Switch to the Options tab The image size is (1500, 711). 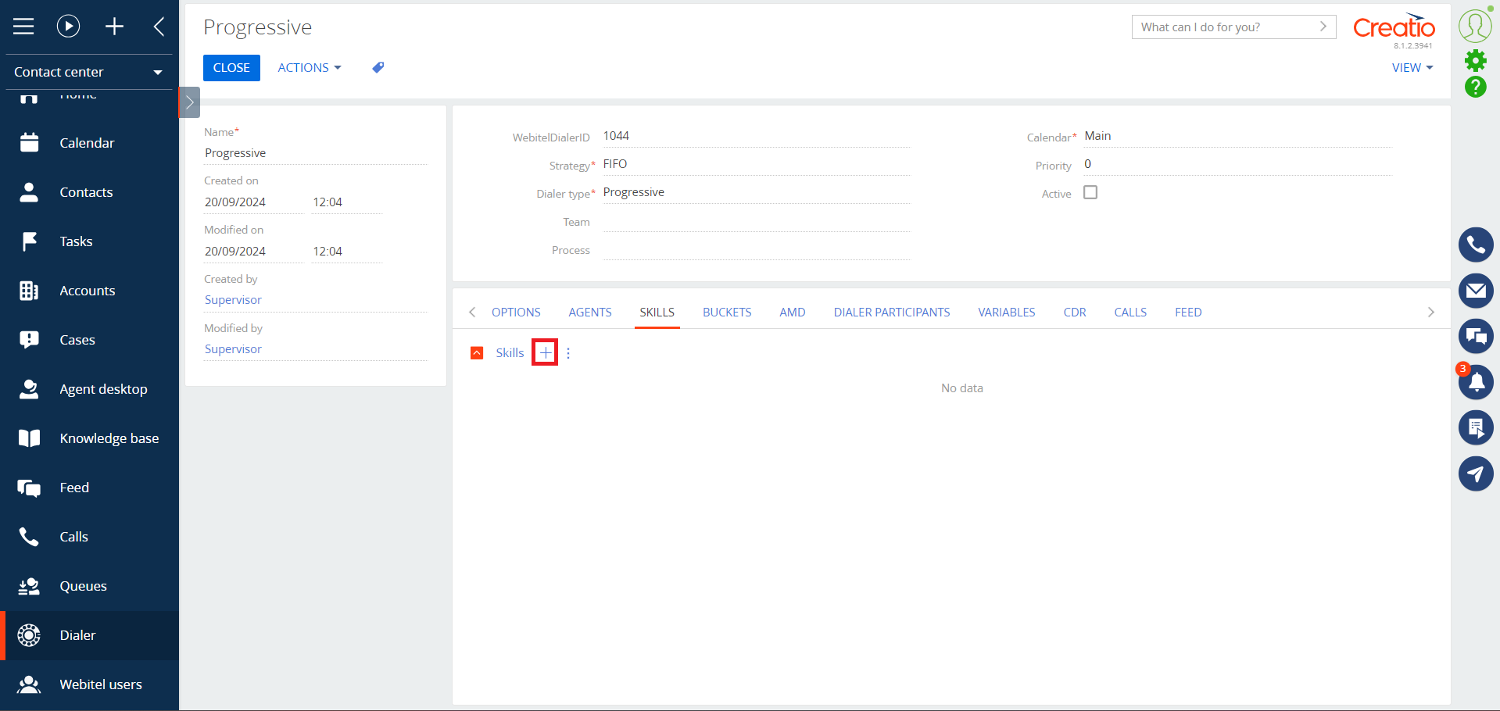pos(516,313)
